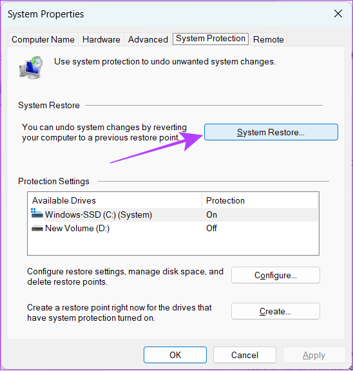Select the Windows-SSD (C:) (System) row

pos(174,214)
